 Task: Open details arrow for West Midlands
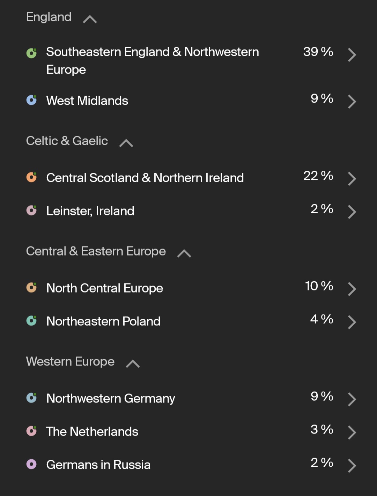click(x=352, y=102)
